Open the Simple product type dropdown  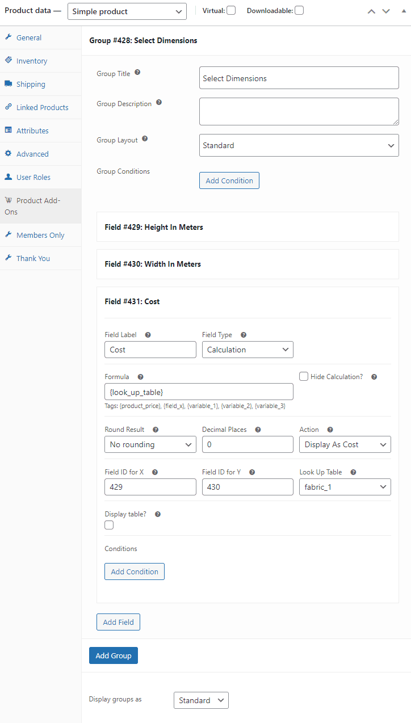tap(127, 11)
